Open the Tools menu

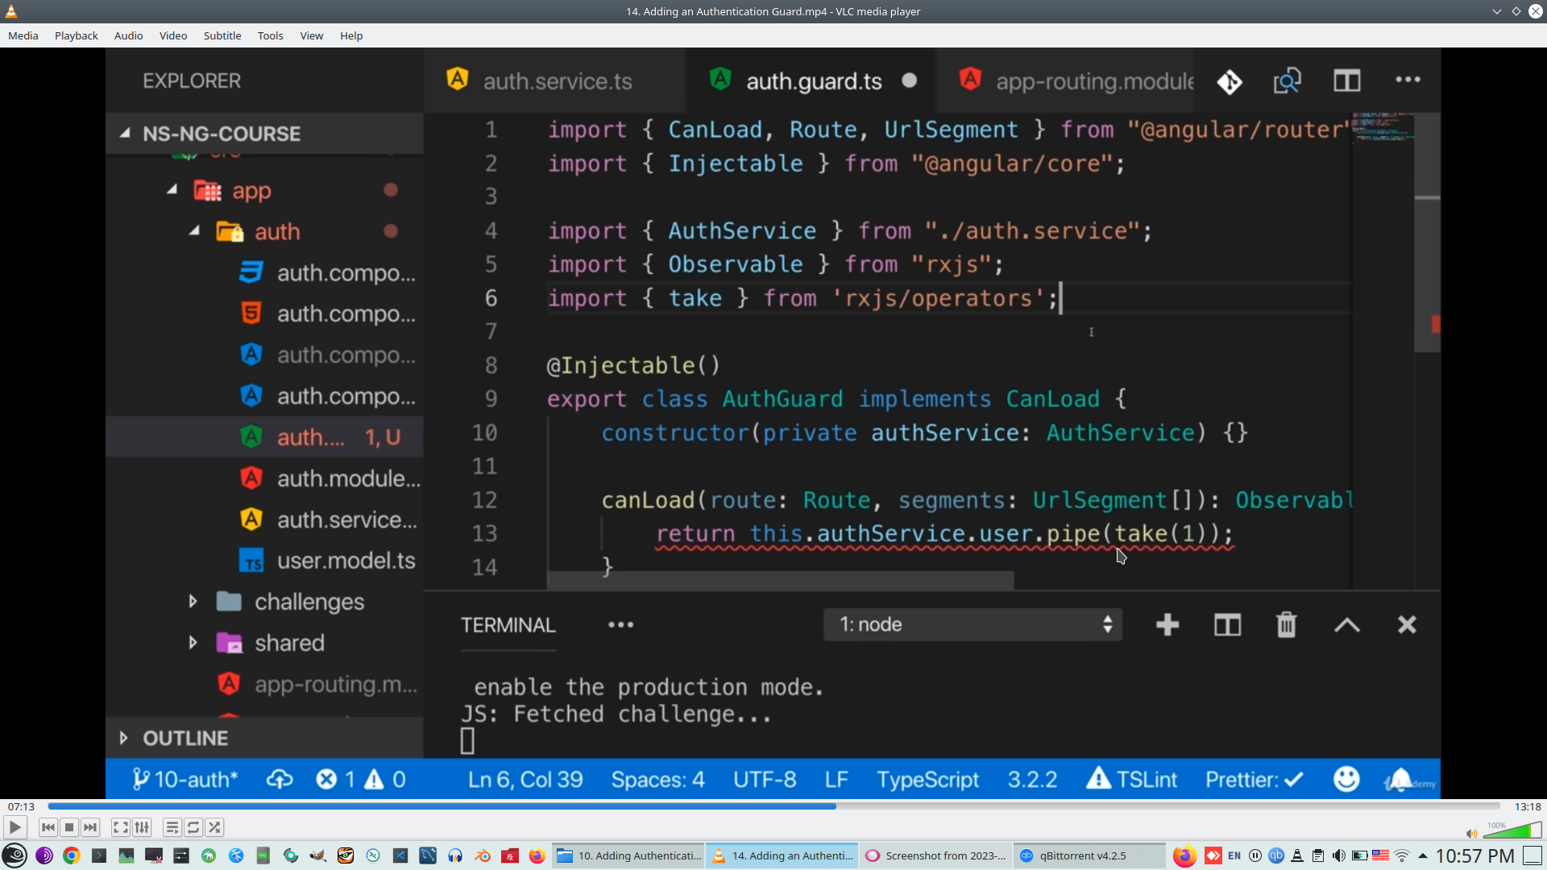point(270,35)
